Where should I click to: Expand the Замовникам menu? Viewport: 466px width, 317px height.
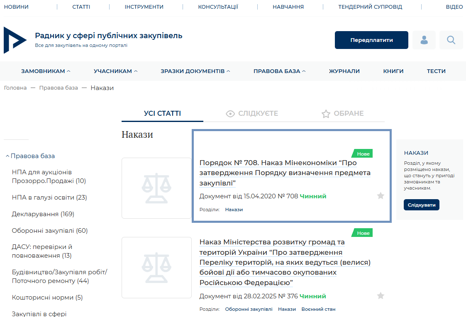point(46,71)
